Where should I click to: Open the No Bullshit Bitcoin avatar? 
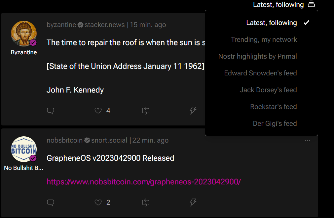click(x=24, y=149)
